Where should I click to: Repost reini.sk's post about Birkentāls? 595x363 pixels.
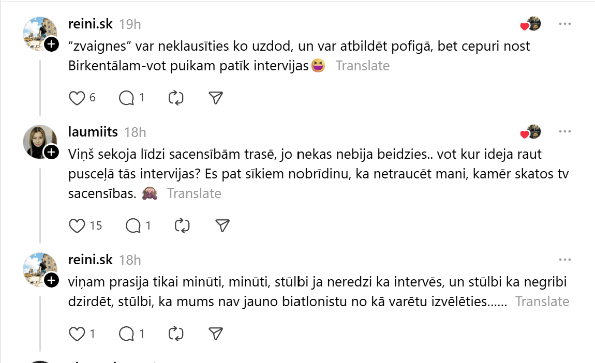click(x=176, y=98)
